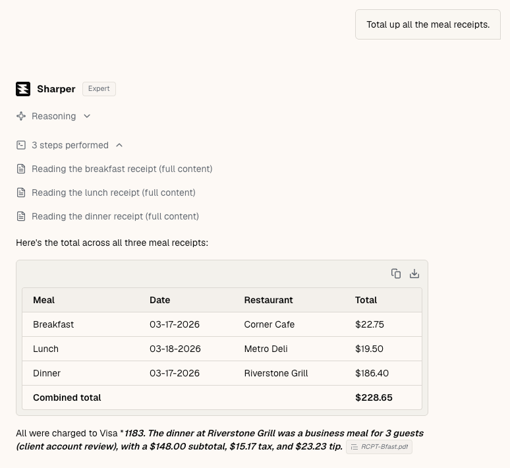Download the table with the download icon
Screen dimensions: 510x468
click(x=414, y=274)
